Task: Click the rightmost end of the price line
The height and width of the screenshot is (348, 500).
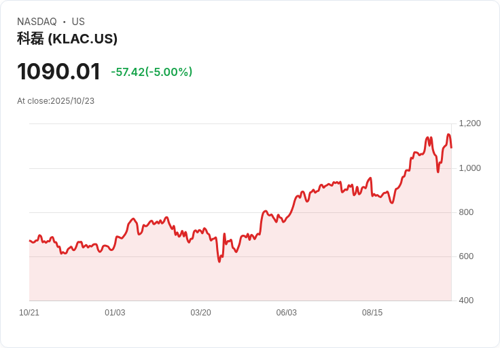Action: (451, 147)
